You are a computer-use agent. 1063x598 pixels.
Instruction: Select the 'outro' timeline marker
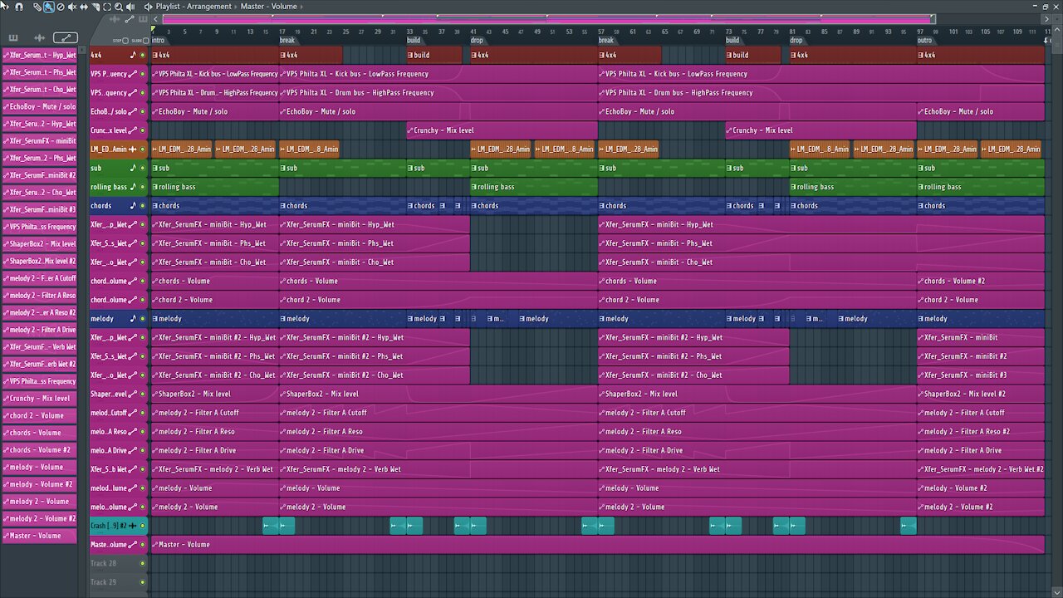click(x=924, y=40)
